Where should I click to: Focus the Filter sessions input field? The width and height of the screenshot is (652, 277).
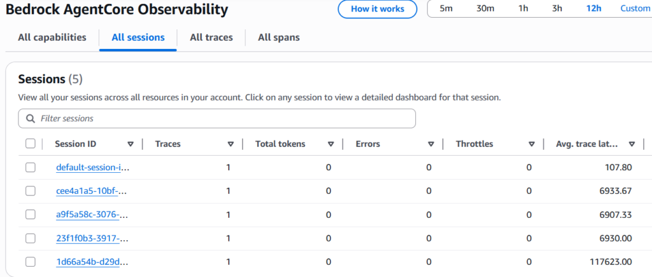(216, 119)
